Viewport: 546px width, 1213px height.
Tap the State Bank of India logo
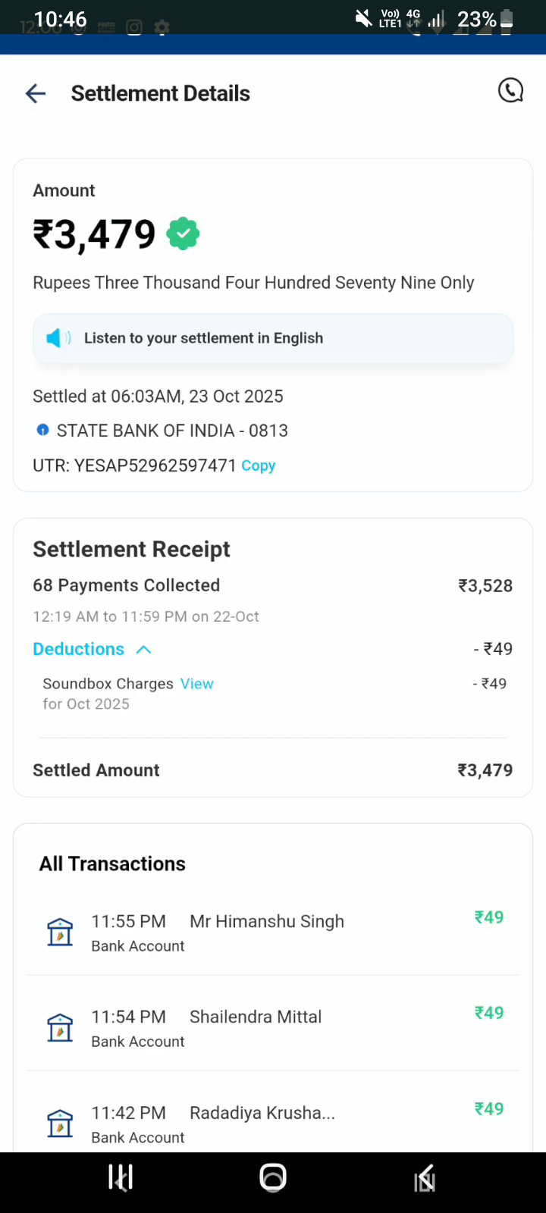pos(43,431)
